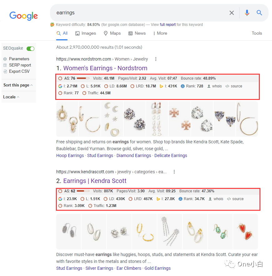The height and width of the screenshot is (276, 272).
Task: Open the News tab
Action: 137,33
